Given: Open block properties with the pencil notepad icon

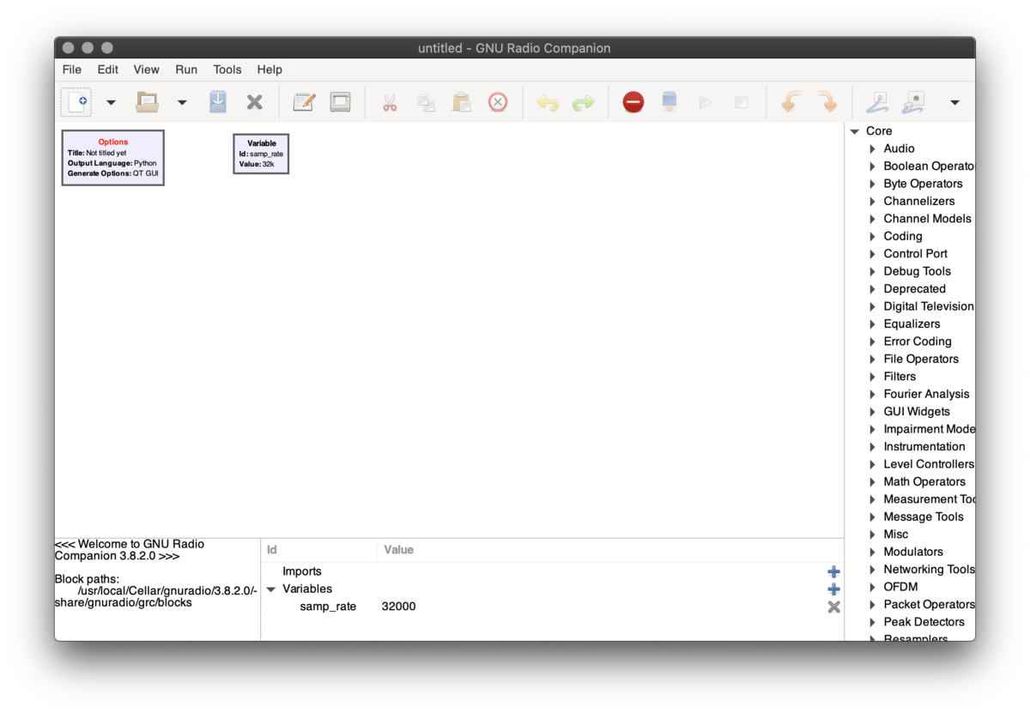Looking at the screenshot, I should [304, 102].
